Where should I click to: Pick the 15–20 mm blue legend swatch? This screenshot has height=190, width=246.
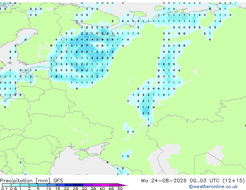[x=60, y=185]
